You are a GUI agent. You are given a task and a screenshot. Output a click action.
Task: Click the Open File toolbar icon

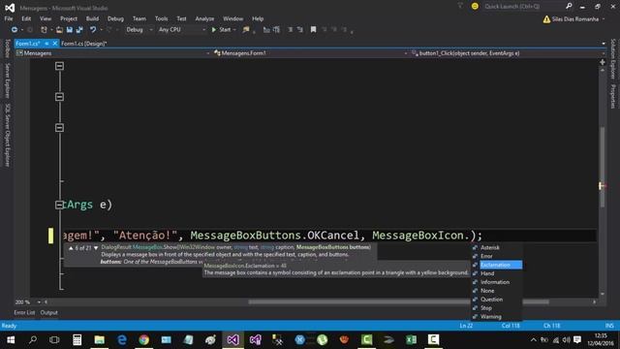tap(59, 30)
